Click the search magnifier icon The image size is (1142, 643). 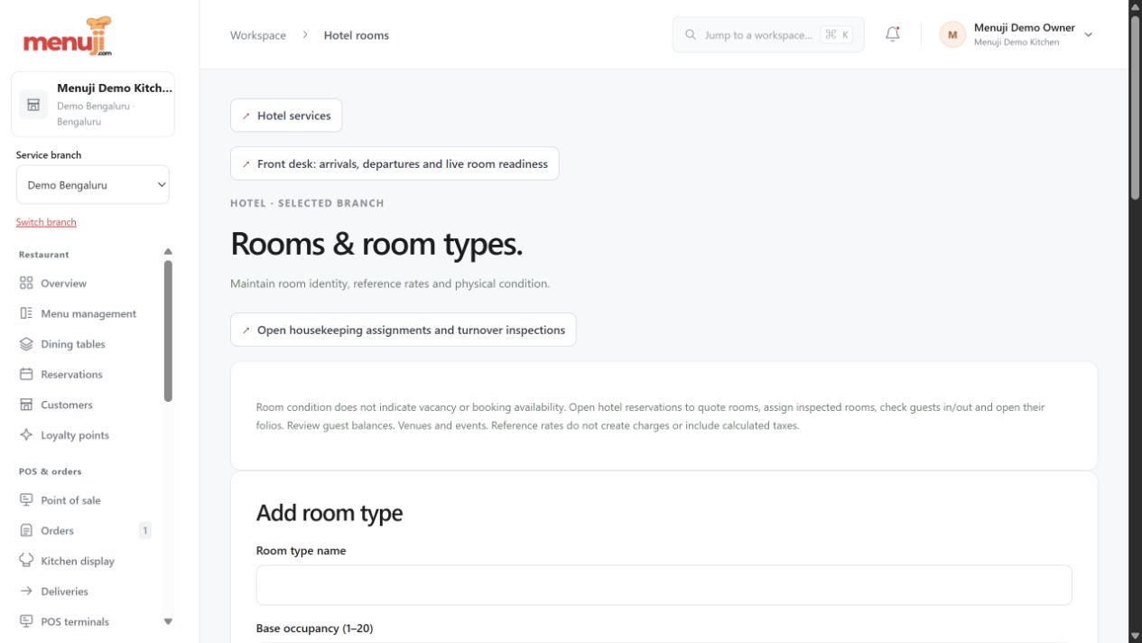(692, 35)
